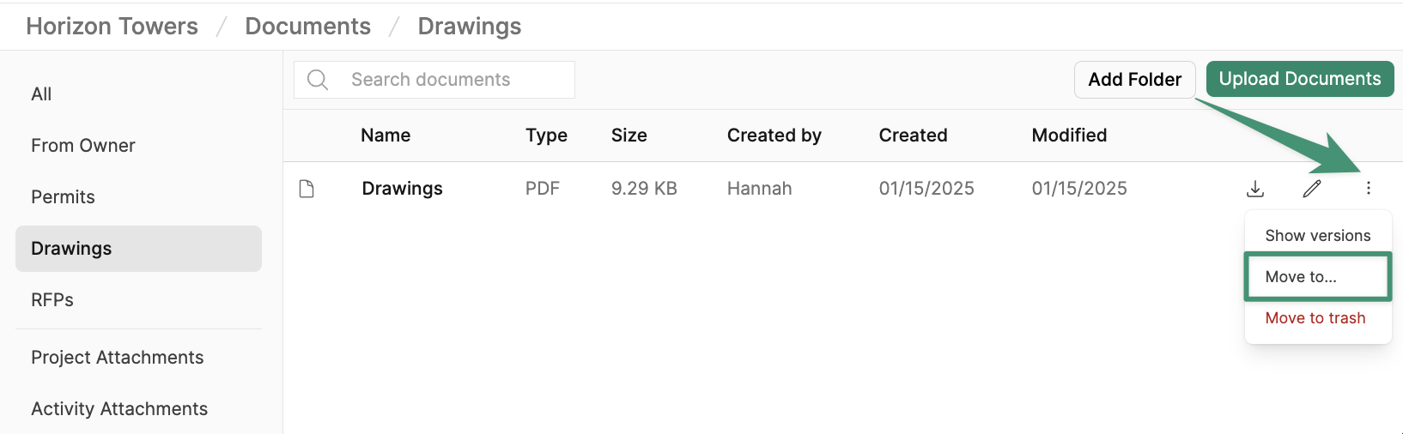Image resolution: width=1403 pixels, height=434 pixels.
Task: Sort the table by Name column
Action: (x=386, y=136)
